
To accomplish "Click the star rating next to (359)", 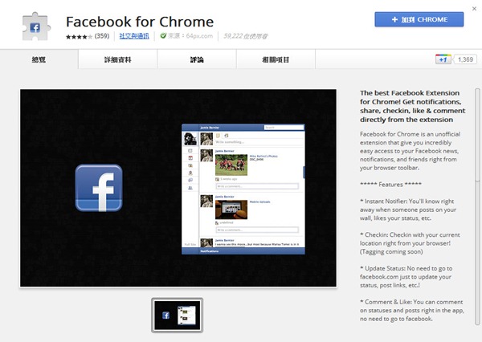I will (79, 37).
